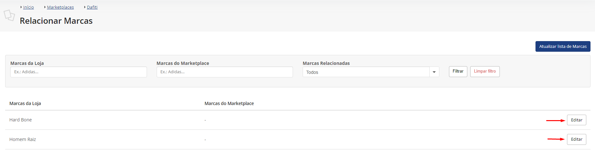Screen dimensions: 595x150
Task: Click the Marcas da Loja column header
Action: tap(25, 103)
